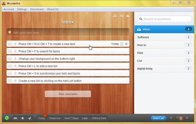
Task: Open the digital living list
Action: [x=164, y=69]
